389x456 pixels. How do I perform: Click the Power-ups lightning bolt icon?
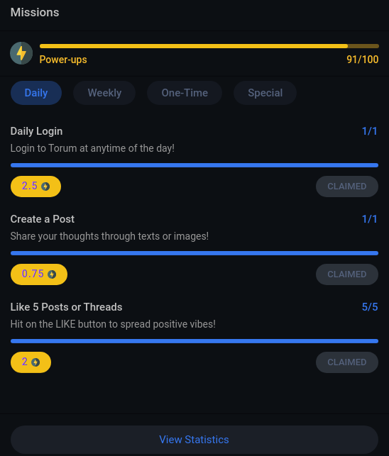tap(21, 53)
